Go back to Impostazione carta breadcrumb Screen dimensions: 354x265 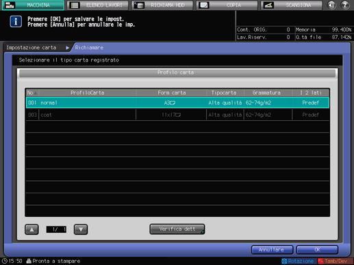pyautogui.click(x=31, y=48)
